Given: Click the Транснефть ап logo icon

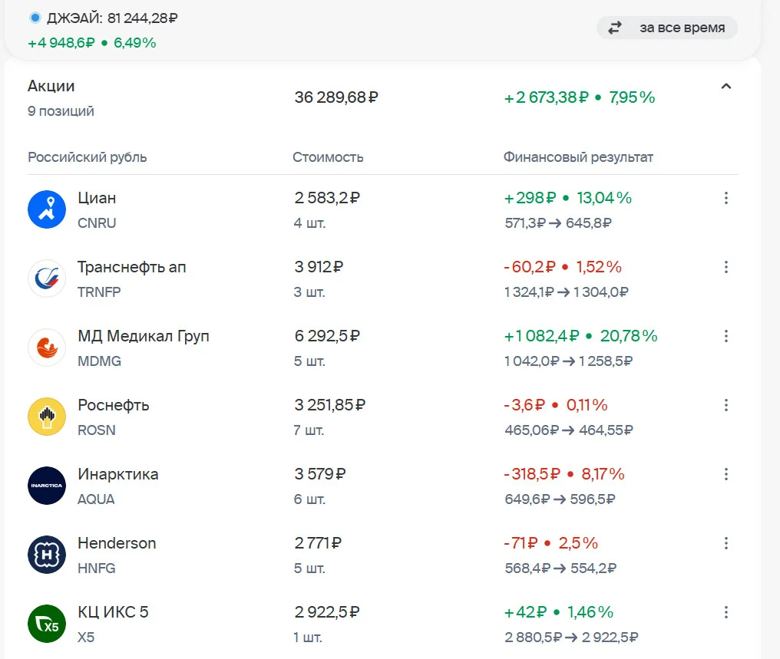Looking at the screenshot, I should [47, 278].
